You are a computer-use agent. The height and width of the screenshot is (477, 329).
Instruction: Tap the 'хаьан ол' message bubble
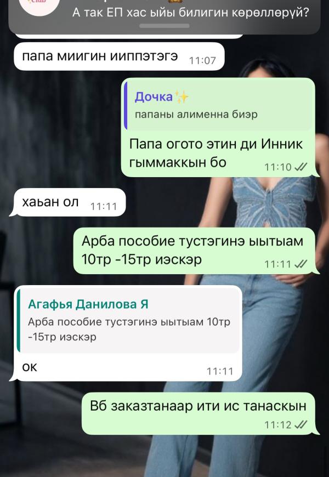tap(69, 202)
